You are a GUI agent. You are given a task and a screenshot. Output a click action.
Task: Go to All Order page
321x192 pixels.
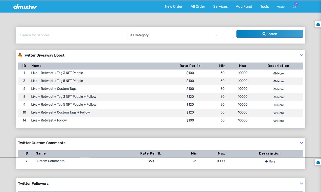pos(198,7)
